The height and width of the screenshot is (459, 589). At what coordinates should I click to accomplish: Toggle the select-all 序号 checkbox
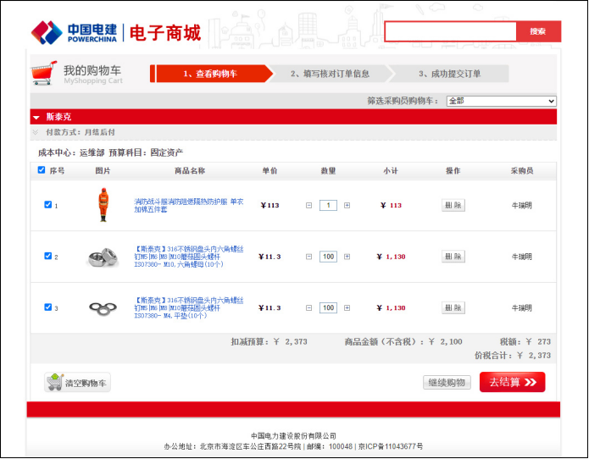[42, 170]
